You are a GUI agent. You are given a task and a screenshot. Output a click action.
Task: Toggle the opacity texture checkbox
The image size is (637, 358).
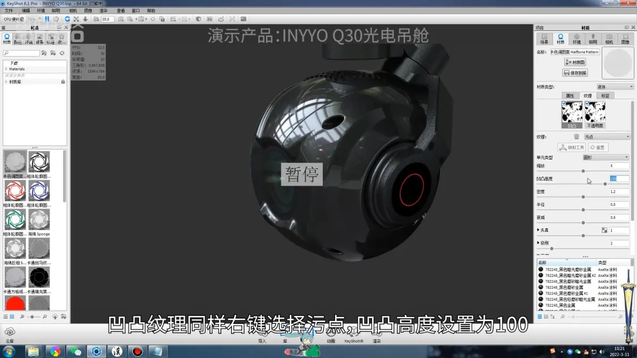587,104
